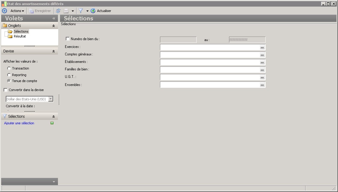Select the Transaction radio button
338x192 pixels.
point(9,68)
